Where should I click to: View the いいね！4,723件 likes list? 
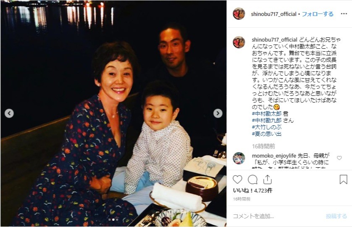252,190
